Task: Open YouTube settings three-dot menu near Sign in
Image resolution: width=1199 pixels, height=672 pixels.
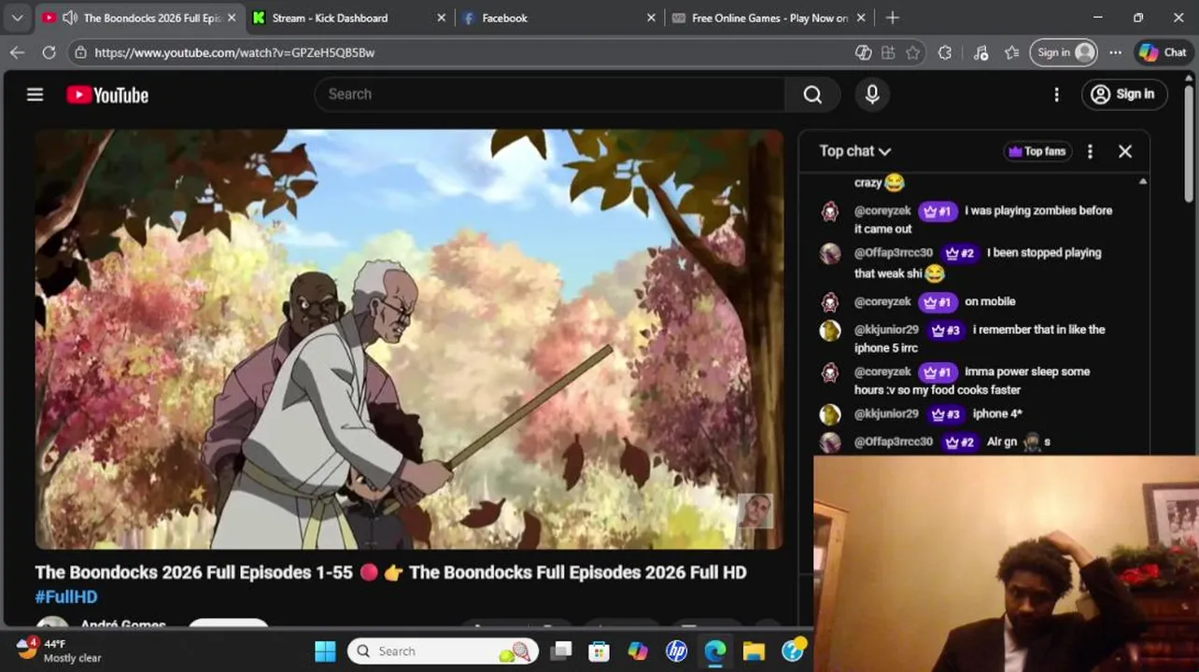Action: coord(1056,94)
